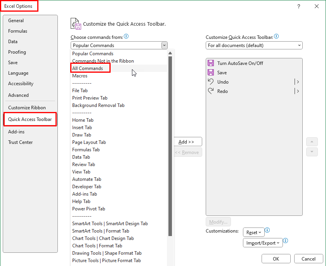
Task: Select the Turn AutoSave On/Off icon
Action: (211, 63)
